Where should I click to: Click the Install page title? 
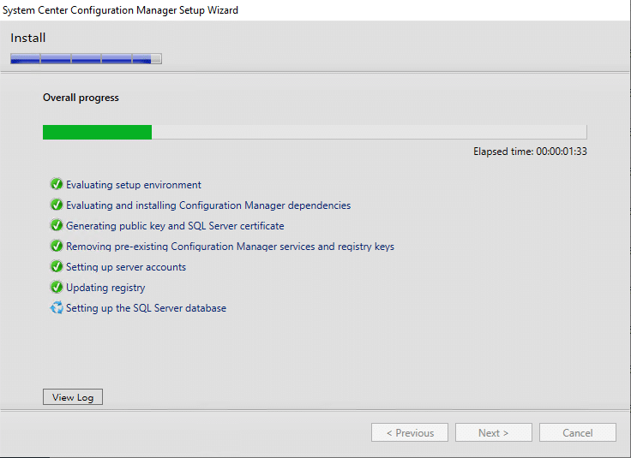tap(27, 38)
